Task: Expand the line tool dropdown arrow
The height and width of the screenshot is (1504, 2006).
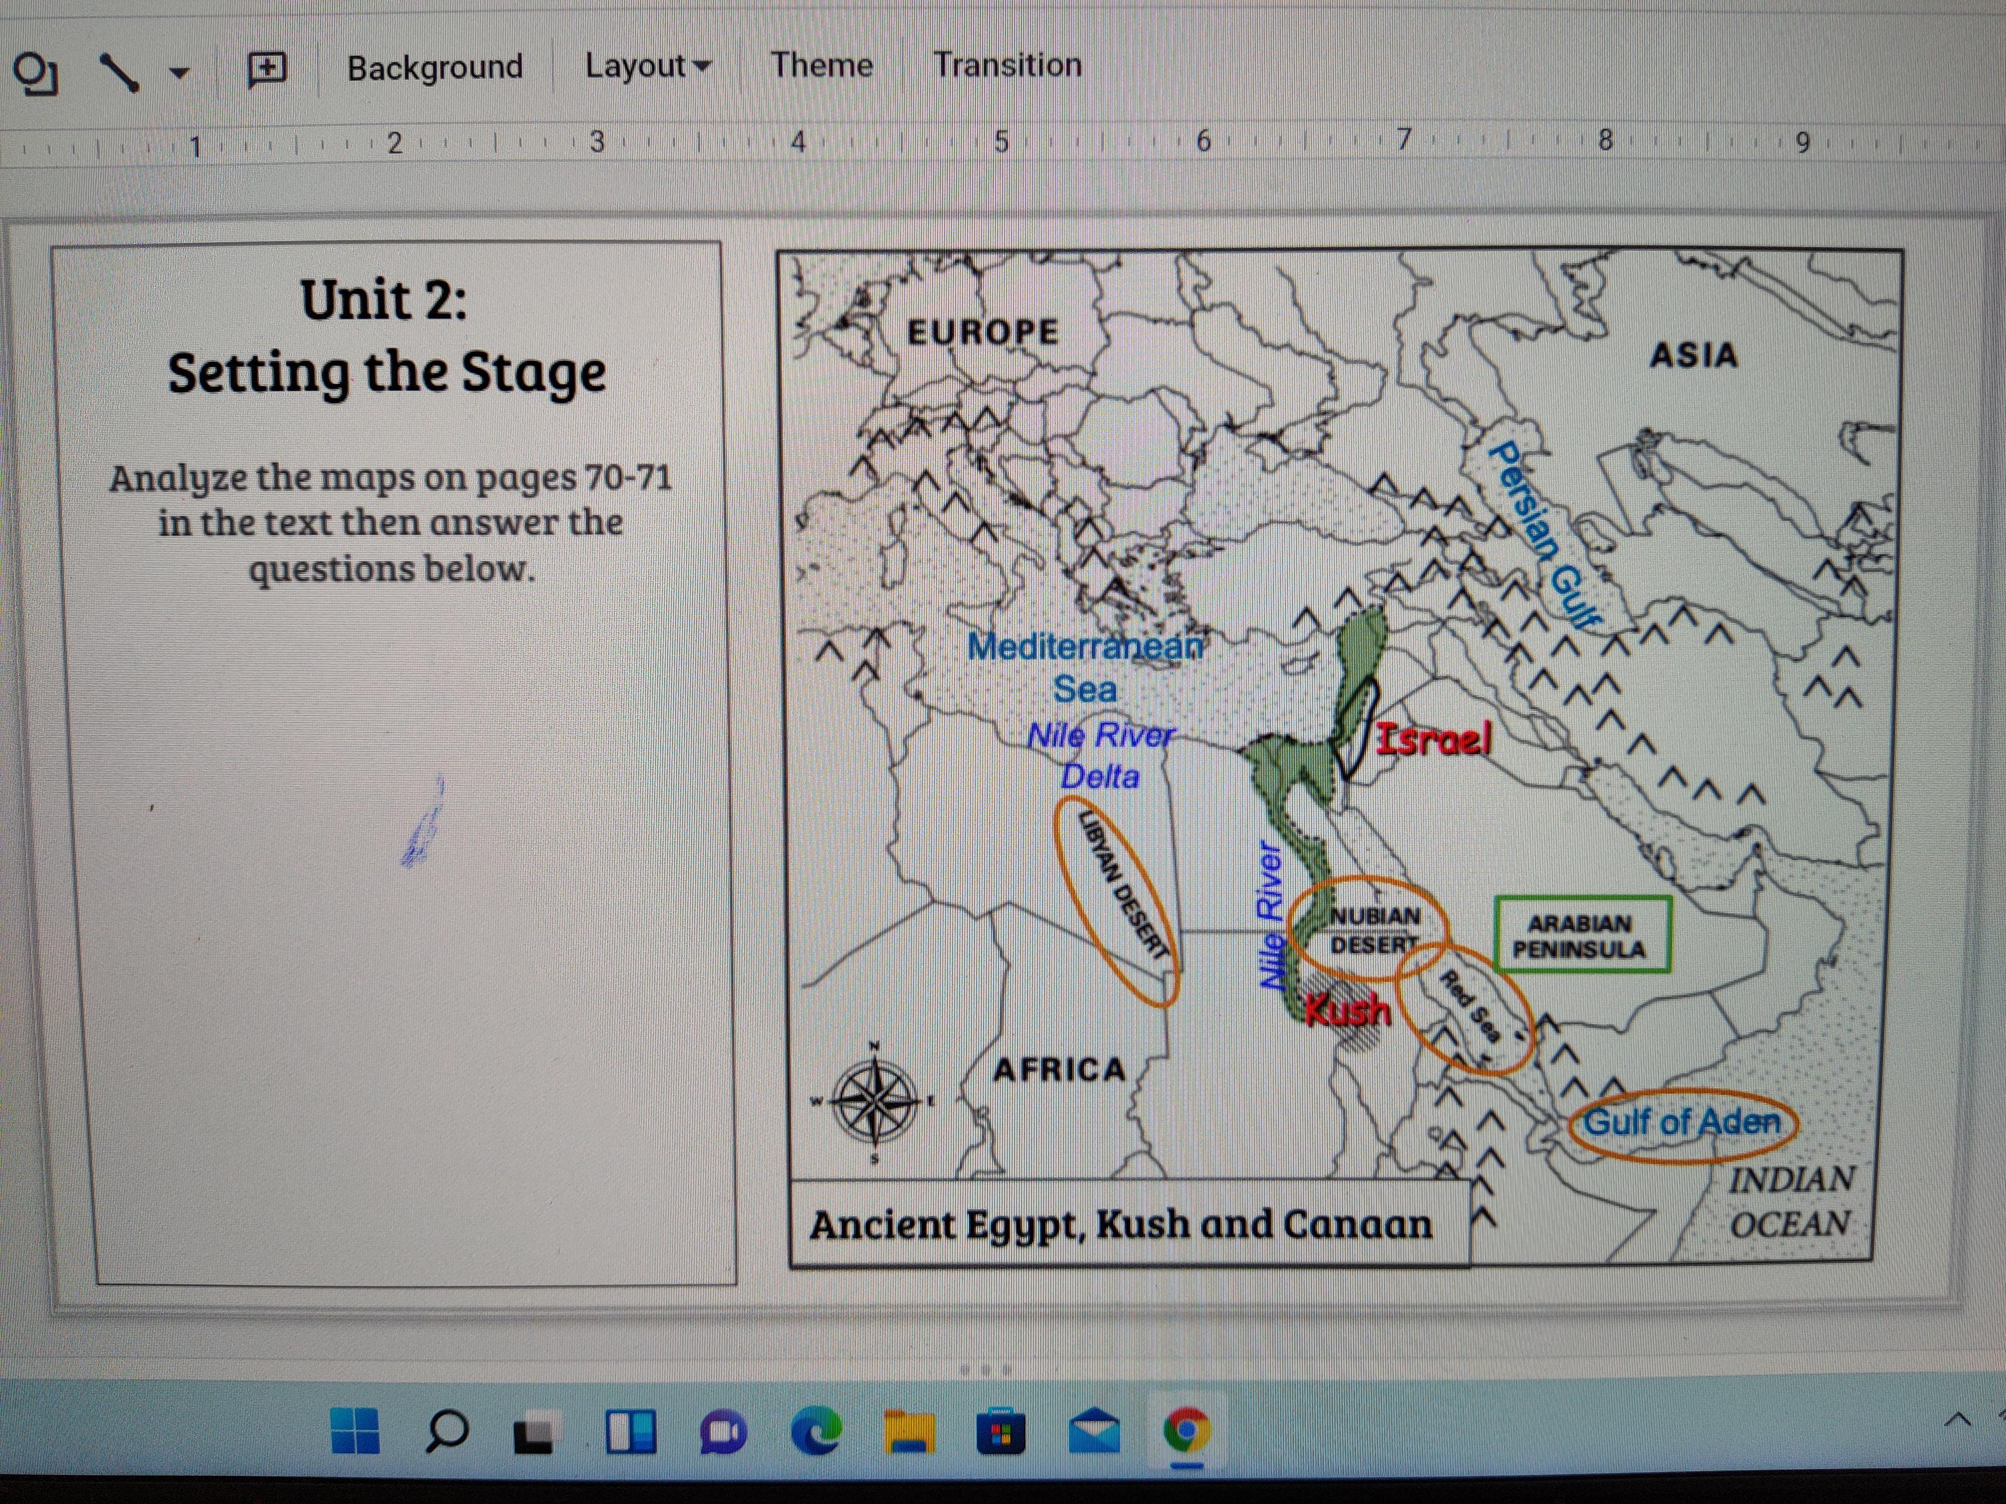Action: pyautogui.click(x=180, y=73)
